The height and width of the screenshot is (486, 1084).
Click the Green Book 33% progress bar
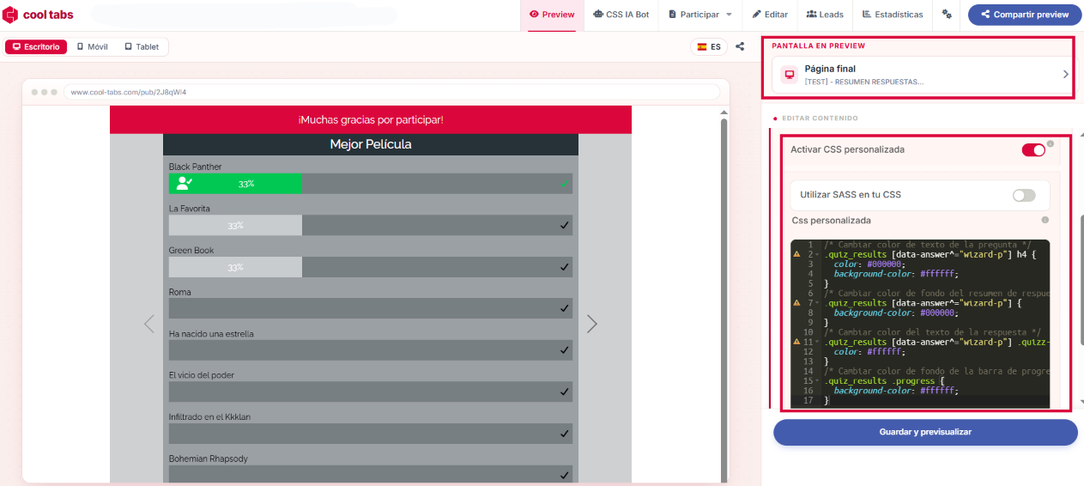click(x=235, y=267)
